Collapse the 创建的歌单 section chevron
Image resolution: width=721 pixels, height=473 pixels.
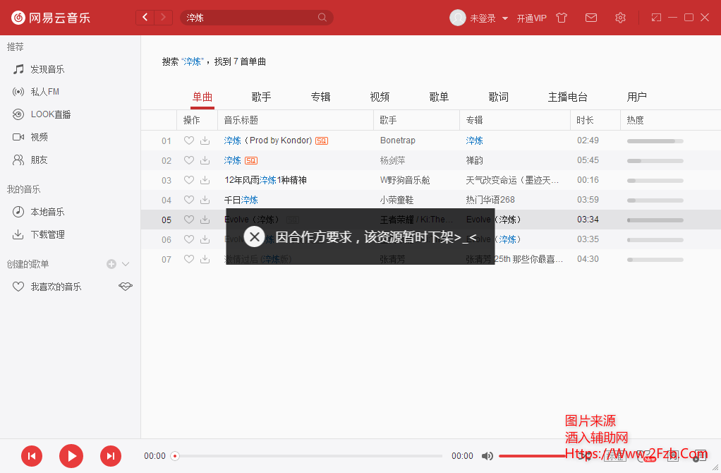point(126,264)
